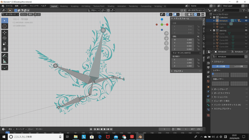Open the Bone properties tab icon
The height and width of the screenshot is (140, 249).
[208, 105]
